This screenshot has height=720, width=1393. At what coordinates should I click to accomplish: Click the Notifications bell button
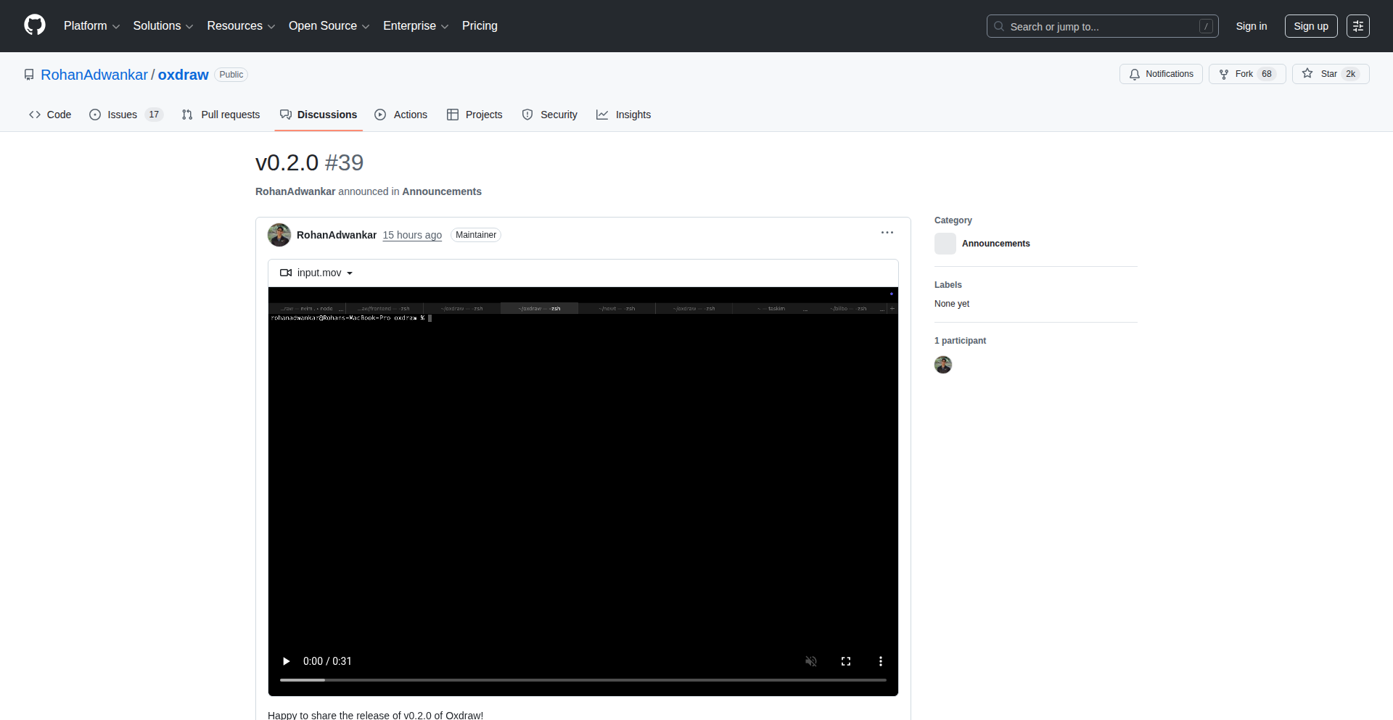click(x=1161, y=74)
